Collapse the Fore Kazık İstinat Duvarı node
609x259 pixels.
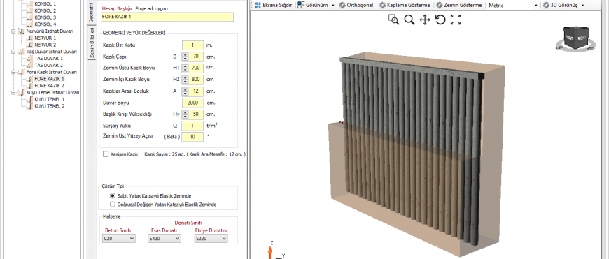click(x=13, y=72)
